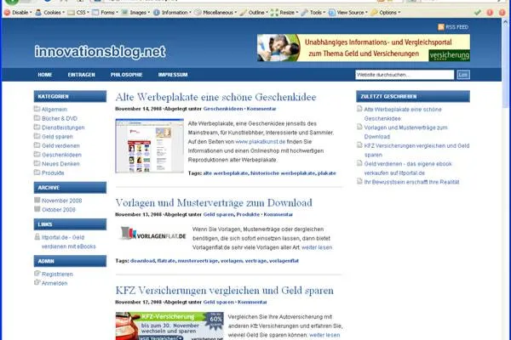
Task: Click the green checkmark standards icon
Action: pos(478,13)
